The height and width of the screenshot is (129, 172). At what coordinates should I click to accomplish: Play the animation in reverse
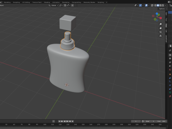pos(64,121)
